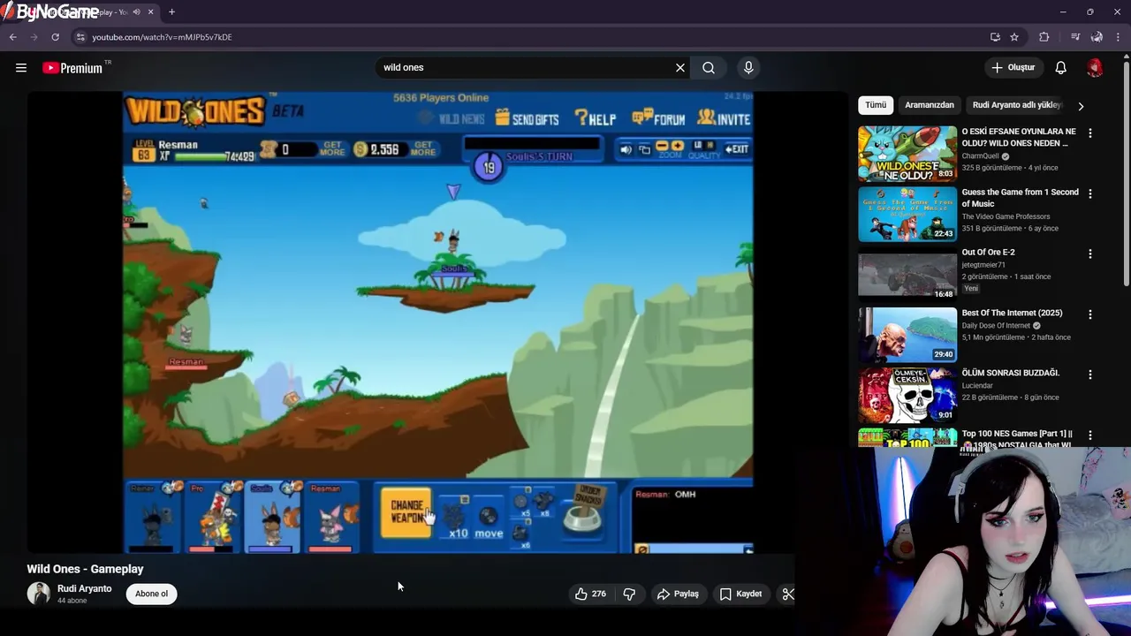Select the Tümü filter chip
This screenshot has height=636, width=1131.
coord(876,105)
